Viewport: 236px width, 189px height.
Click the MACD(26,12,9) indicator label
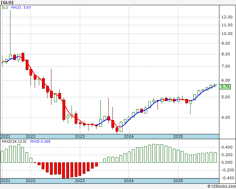pos(14,142)
